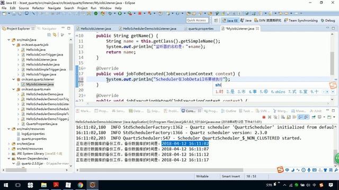Image resolution: width=339 pixels, height=190 pixels.
Task: Open the Navigator view tab
Action: coord(47,28)
